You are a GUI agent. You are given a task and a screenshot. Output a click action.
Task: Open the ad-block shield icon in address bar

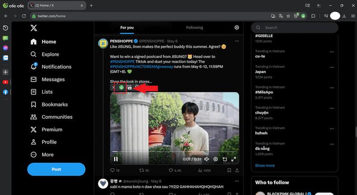(x=296, y=16)
